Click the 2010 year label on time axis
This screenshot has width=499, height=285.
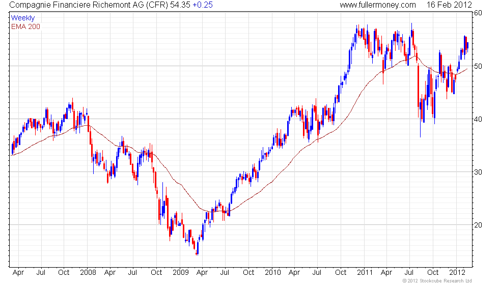(x=273, y=273)
